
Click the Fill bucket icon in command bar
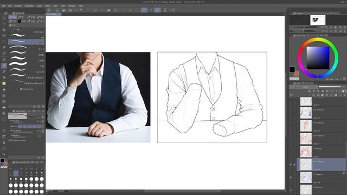pos(108,10)
